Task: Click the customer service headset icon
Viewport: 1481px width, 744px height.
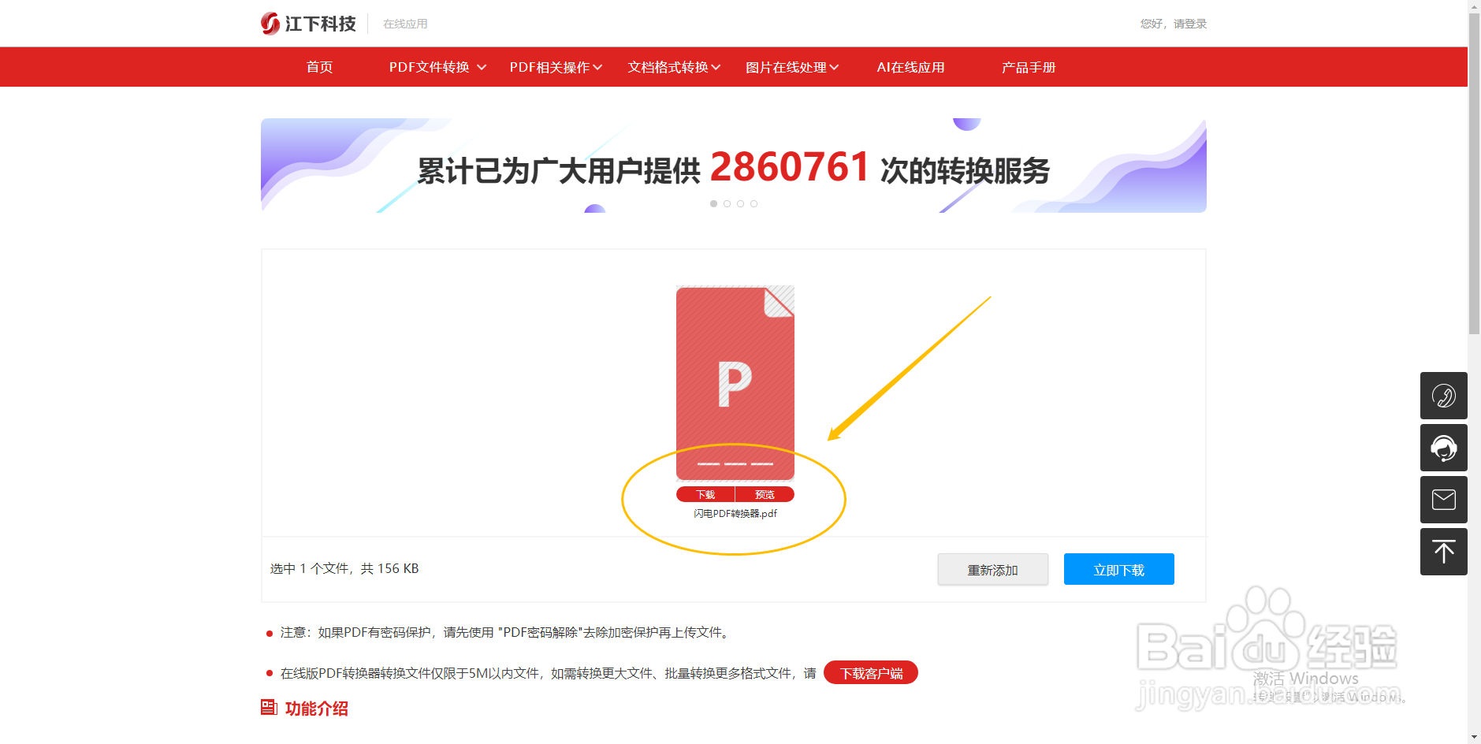Action: tap(1444, 448)
